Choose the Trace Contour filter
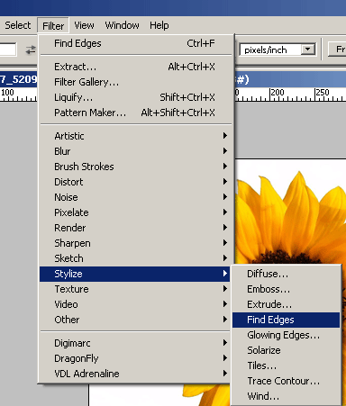This screenshot has width=346, height=406. click(286, 381)
